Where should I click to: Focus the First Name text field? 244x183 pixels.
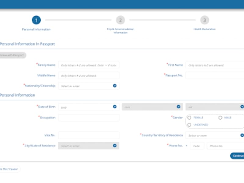tap(215, 65)
